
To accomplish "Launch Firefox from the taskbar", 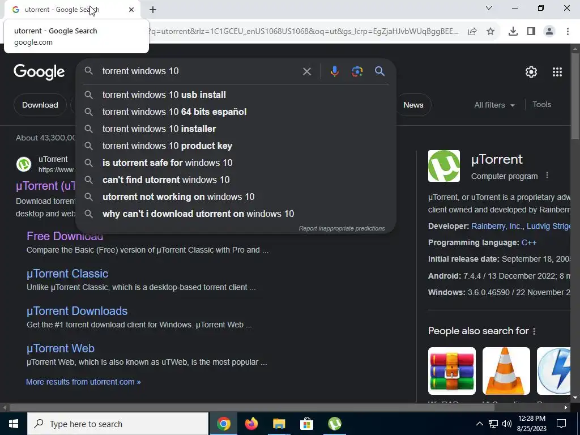I will click(251, 424).
